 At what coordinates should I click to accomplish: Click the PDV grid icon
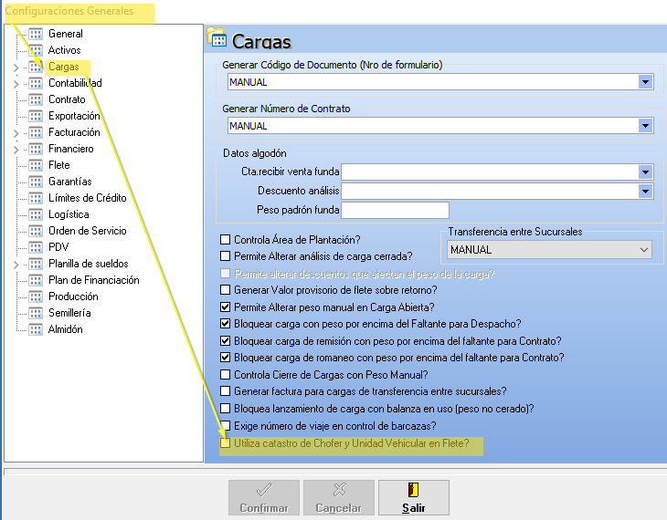click(x=36, y=247)
